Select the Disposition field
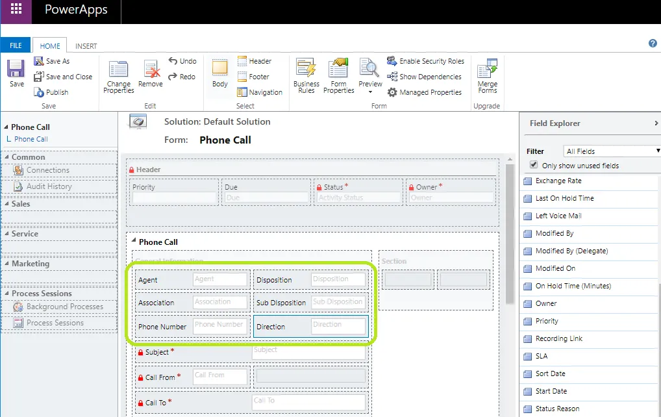This screenshot has height=417, width=661. pos(310,279)
